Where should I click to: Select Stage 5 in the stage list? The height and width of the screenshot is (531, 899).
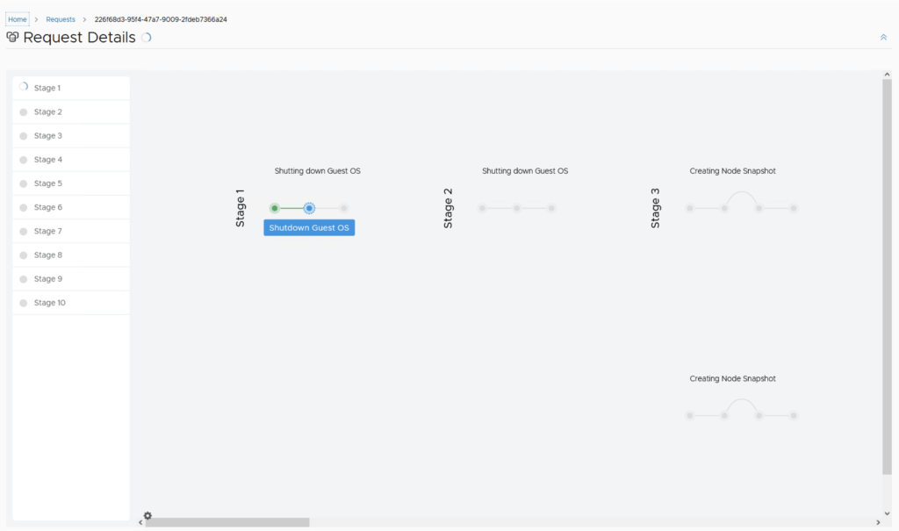48,183
